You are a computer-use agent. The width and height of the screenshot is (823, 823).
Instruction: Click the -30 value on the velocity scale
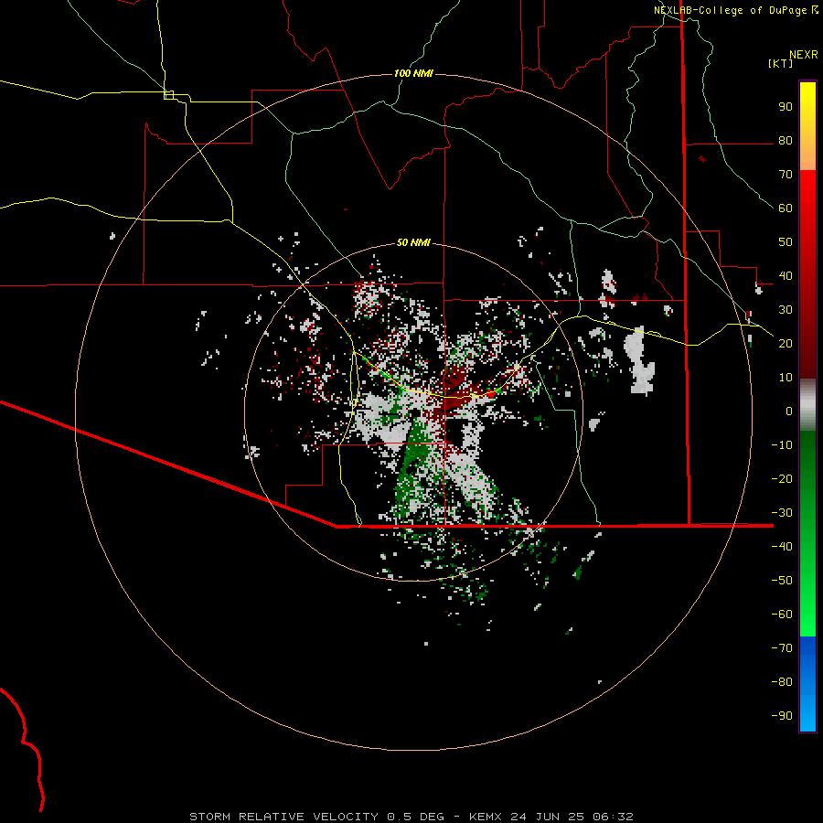coord(782,513)
